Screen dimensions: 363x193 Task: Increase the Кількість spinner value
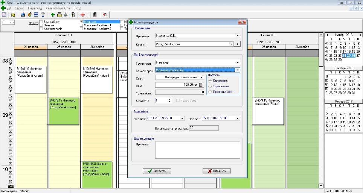[170, 99]
